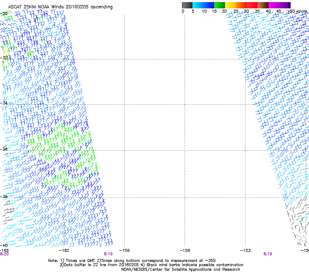Select the "-156" longitude axis label

[x=185, y=251]
